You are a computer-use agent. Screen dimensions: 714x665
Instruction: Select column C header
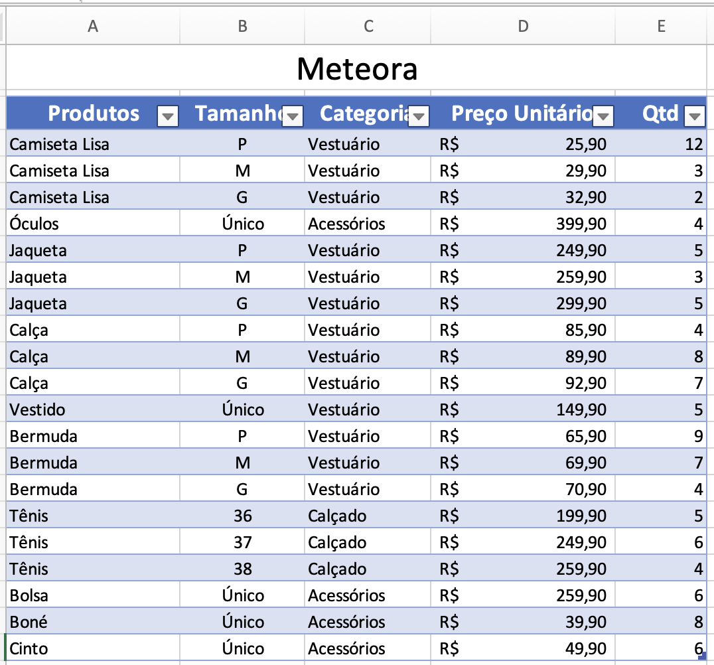point(368,26)
